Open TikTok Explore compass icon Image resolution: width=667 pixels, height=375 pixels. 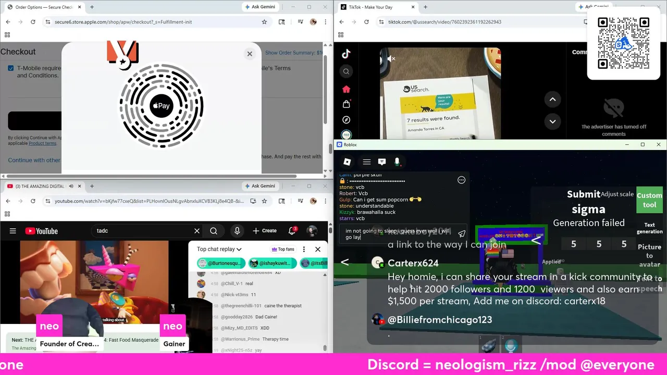coord(346,120)
